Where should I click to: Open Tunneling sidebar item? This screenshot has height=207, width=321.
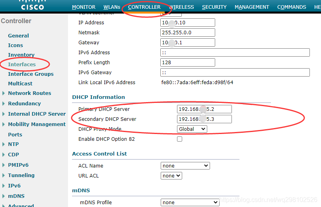click(21, 175)
